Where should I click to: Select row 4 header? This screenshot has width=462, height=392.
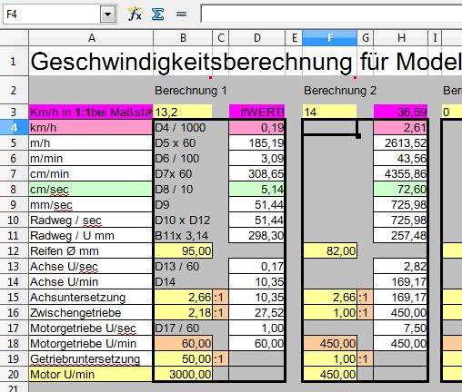point(15,128)
